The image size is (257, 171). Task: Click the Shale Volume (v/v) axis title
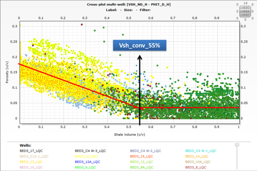tap(129, 135)
